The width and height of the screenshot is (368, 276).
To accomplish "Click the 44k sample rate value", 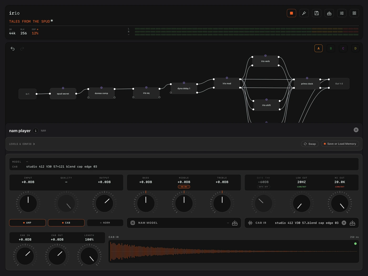I will pos(12,33).
